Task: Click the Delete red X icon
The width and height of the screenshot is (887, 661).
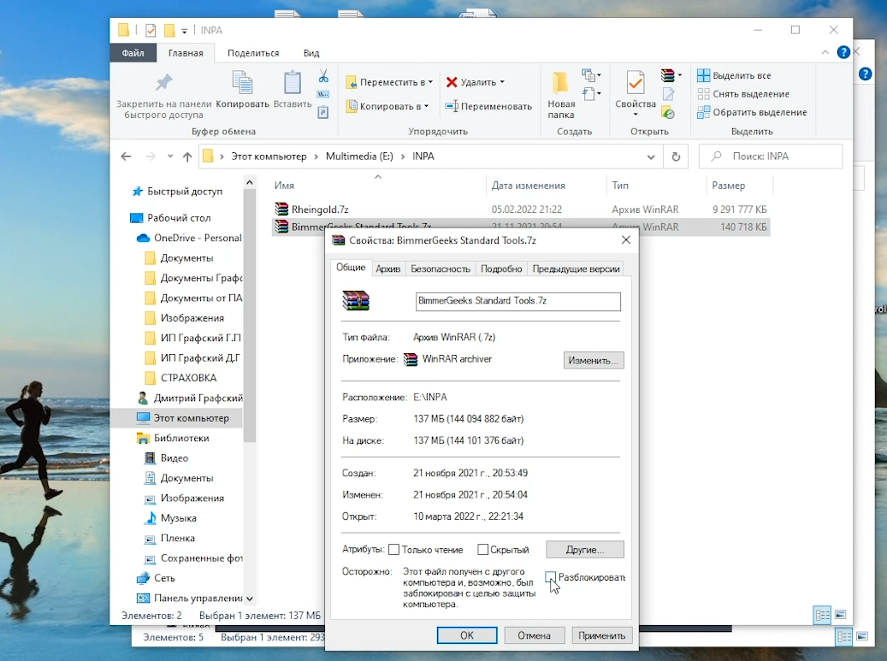Action: [452, 83]
